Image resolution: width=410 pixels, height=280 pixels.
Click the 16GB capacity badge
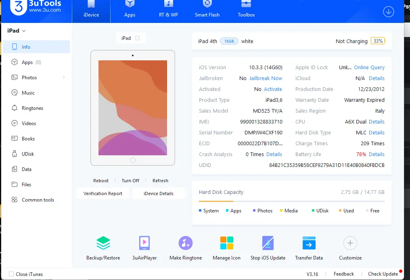click(x=229, y=41)
